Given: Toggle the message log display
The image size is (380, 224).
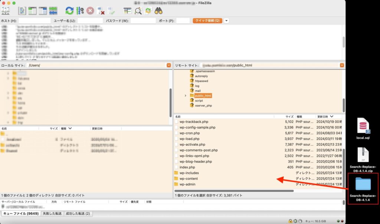Looking at the screenshot, I should pyautogui.click(x=22, y=11).
